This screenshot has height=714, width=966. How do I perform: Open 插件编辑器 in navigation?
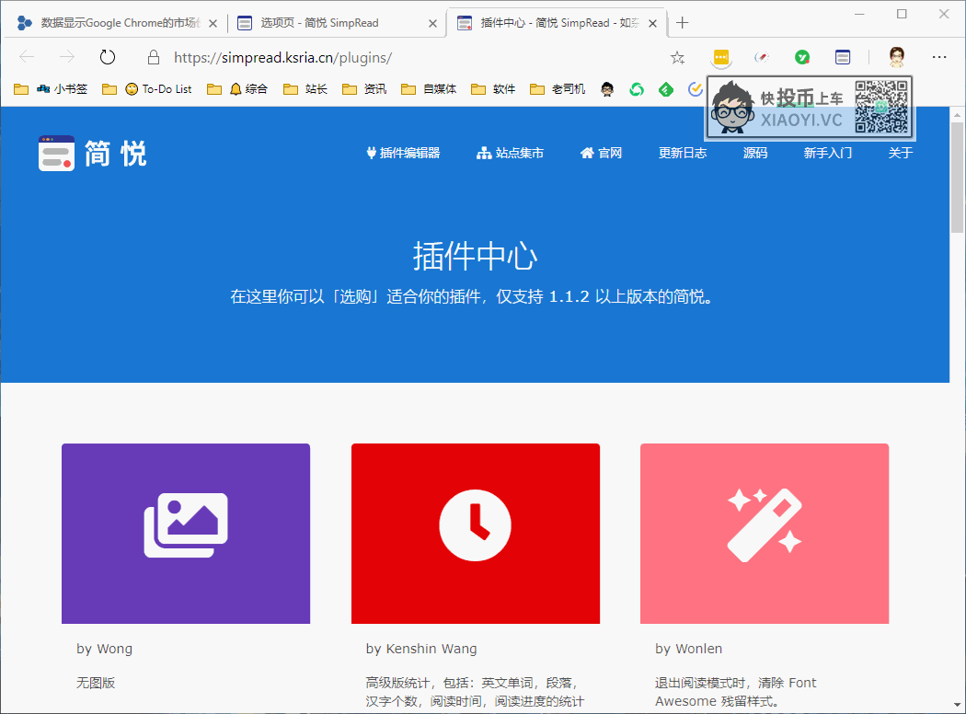coord(403,153)
